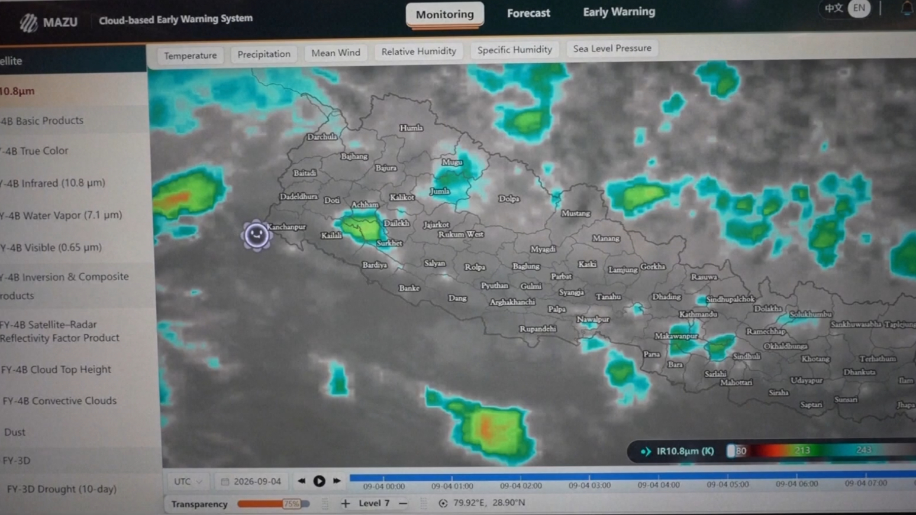Click the coordinates locator icon
This screenshot has height=515, width=916.
443,503
